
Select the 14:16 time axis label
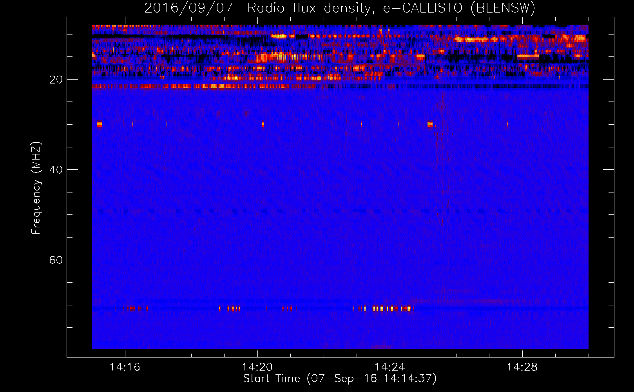(125, 367)
